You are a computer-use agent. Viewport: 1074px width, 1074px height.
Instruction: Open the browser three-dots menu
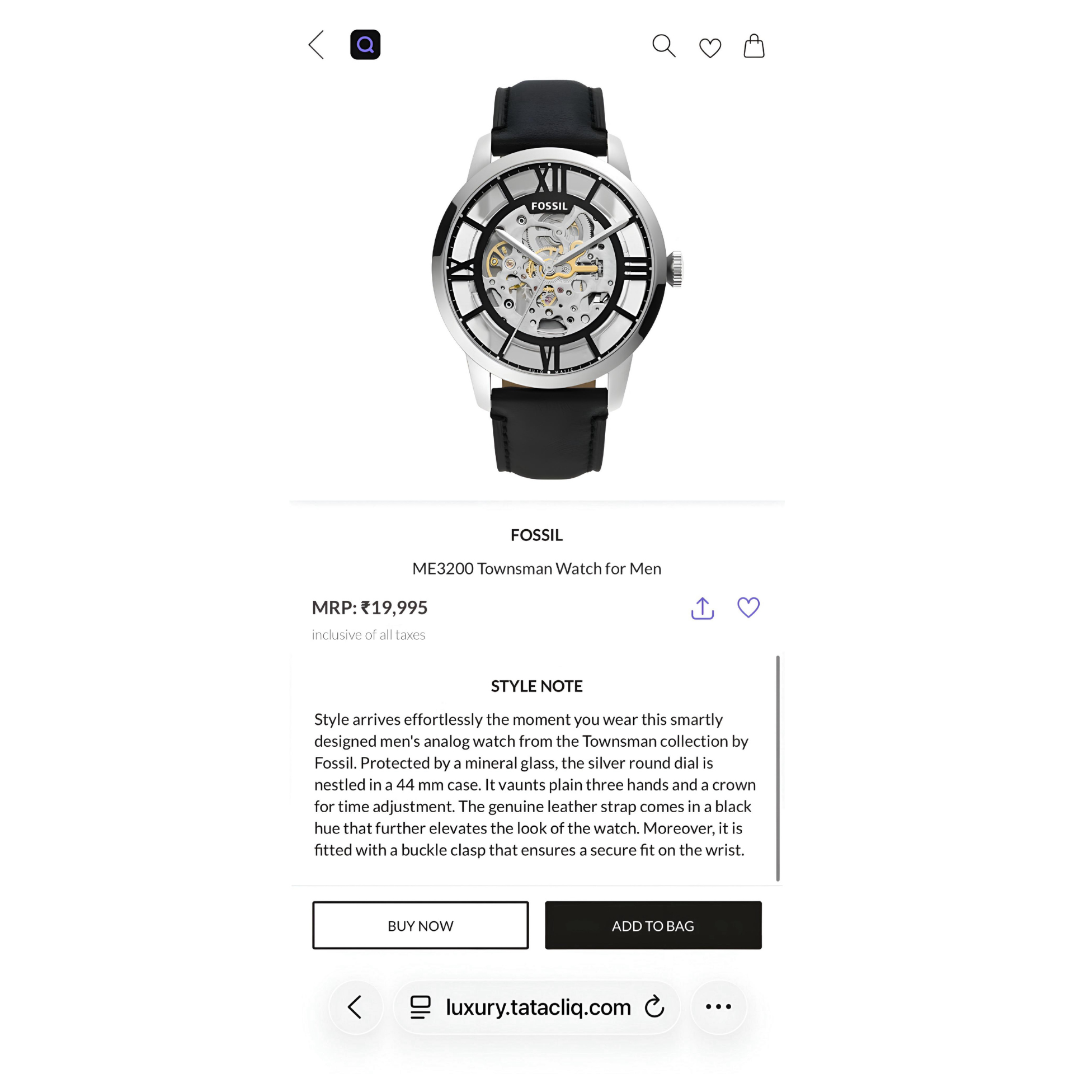coord(718,1007)
